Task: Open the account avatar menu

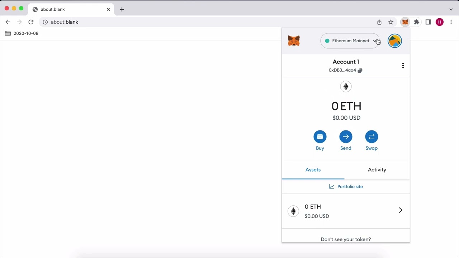Action: (x=395, y=41)
